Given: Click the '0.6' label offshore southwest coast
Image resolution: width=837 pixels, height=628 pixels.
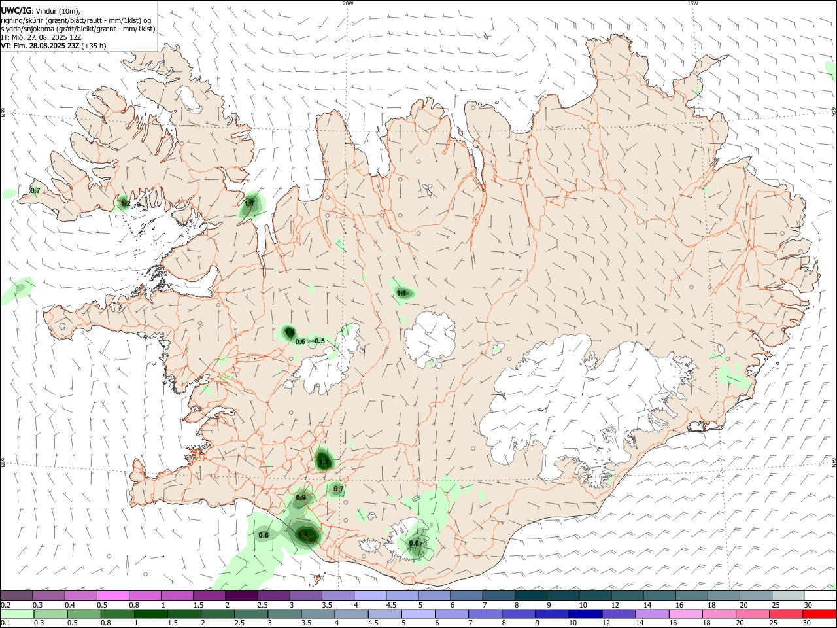Looking at the screenshot, I should pos(264,535).
